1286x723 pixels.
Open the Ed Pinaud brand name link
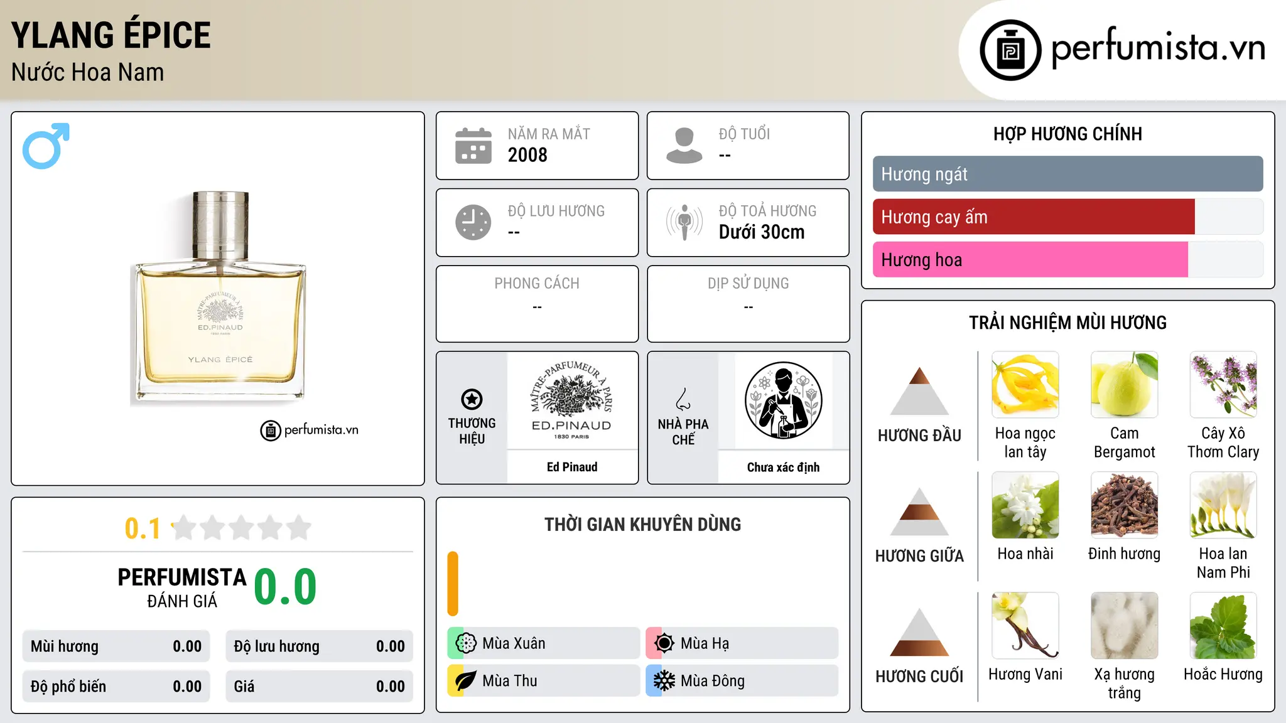(572, 467)
